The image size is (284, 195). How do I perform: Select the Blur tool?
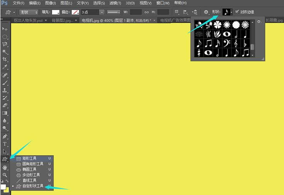tap(5, 121)
